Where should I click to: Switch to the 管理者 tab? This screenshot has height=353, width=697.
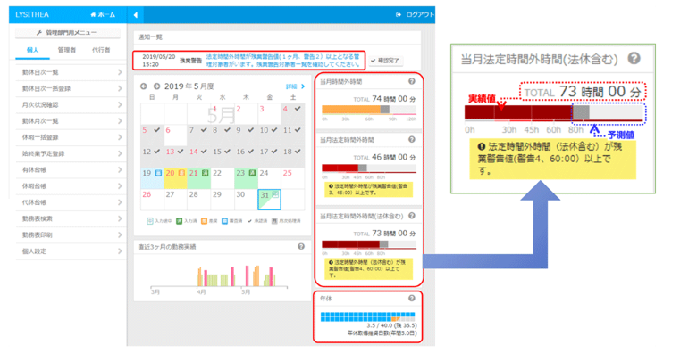coord(67,51)
